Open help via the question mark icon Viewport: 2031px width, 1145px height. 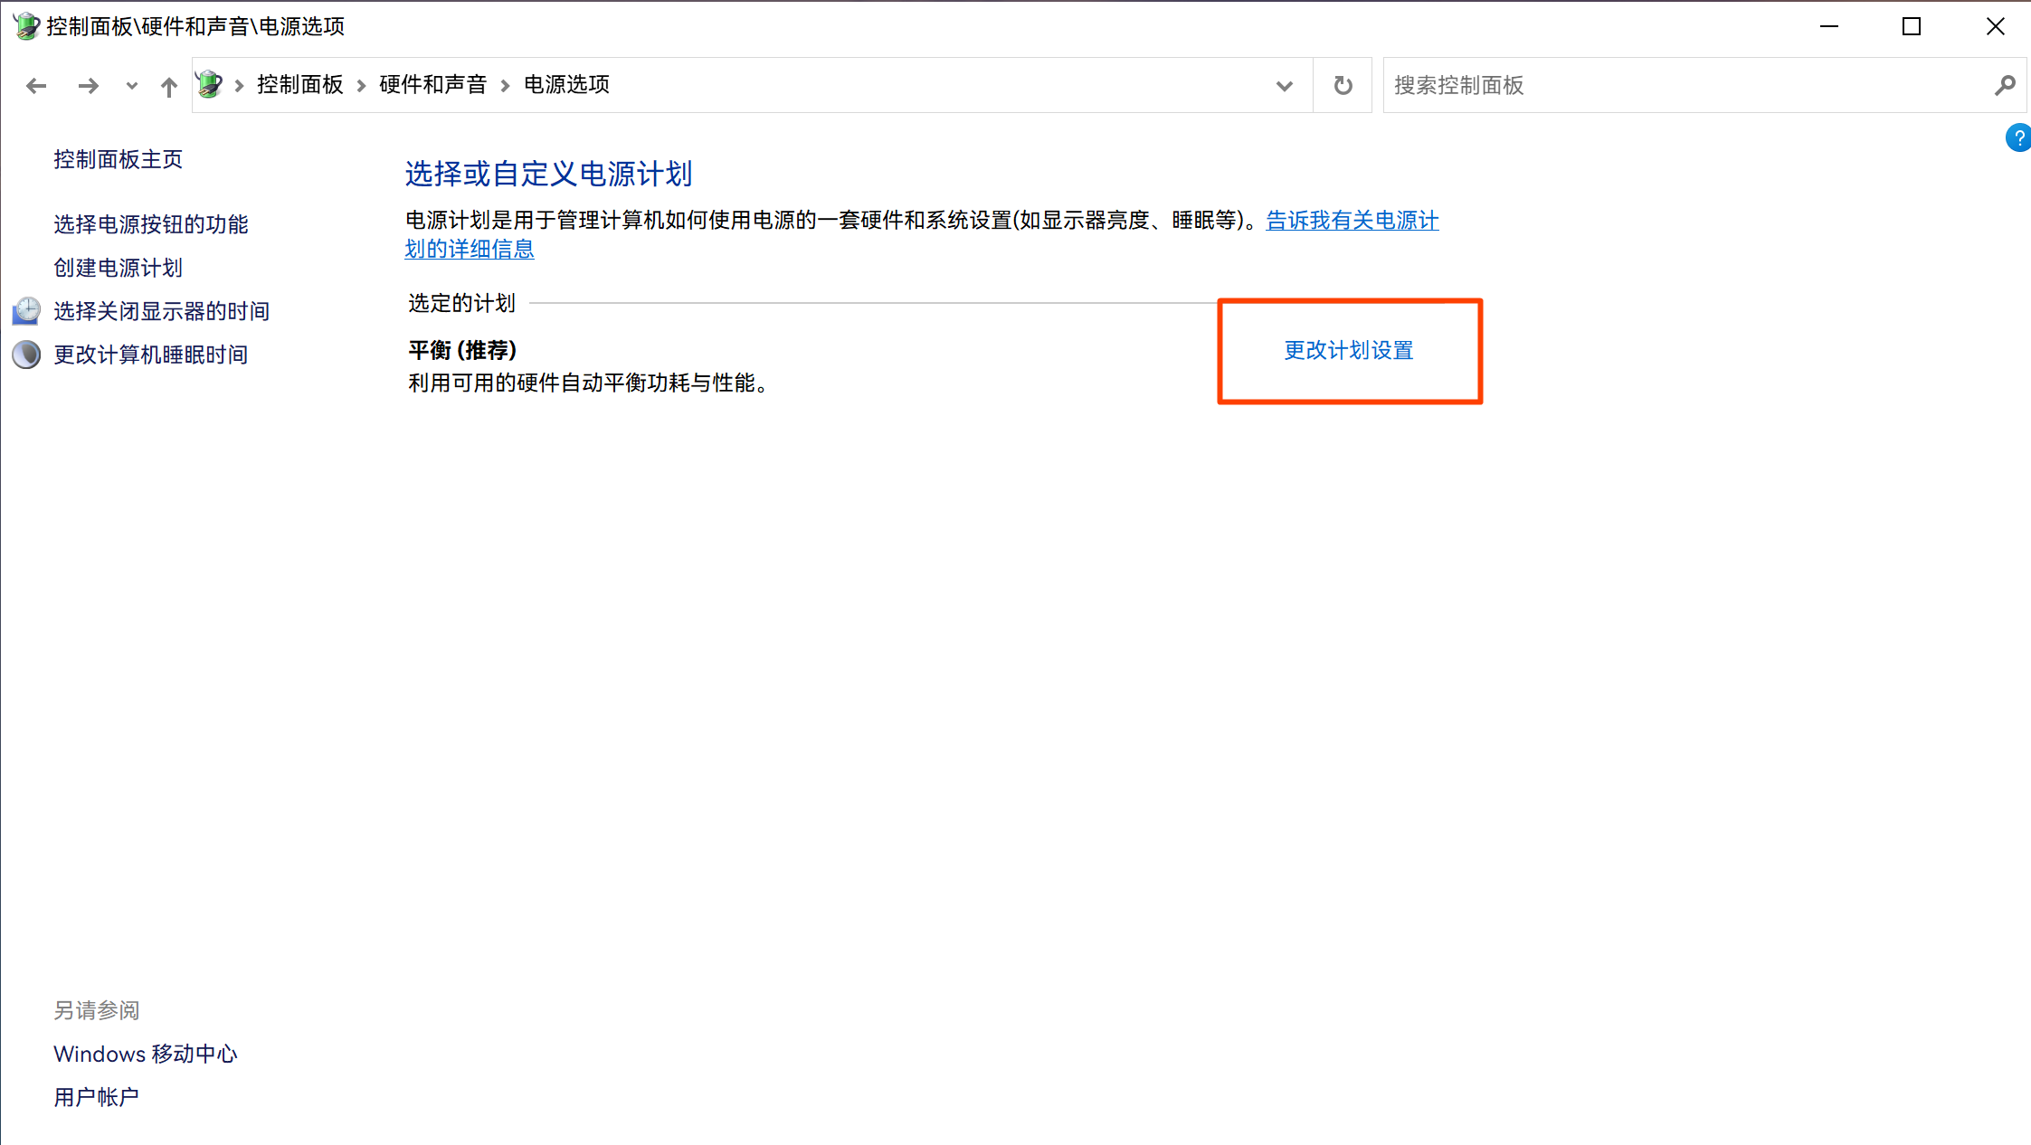(2018, 137)
